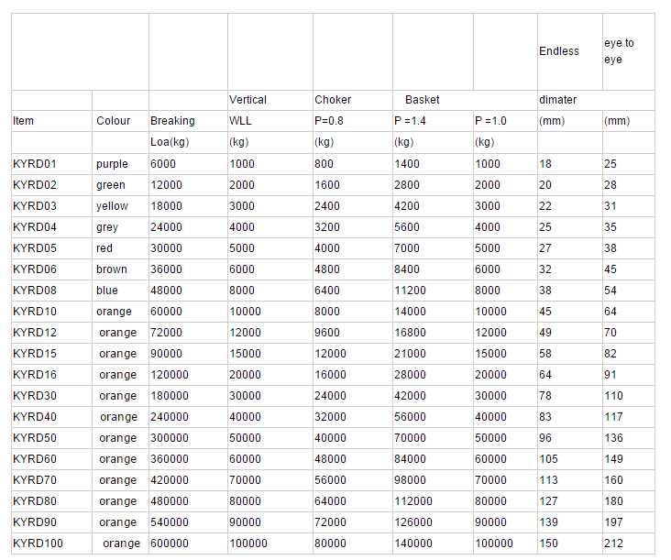Select the KYRD08 item cell
Viewport: 671px width, 560px height.
(35, 291)
